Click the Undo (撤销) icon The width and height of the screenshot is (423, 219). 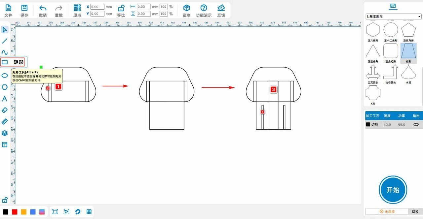point(43,8)
